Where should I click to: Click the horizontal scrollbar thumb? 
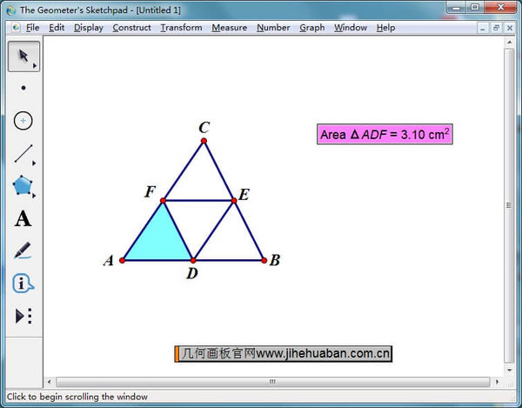pos(273,382)
